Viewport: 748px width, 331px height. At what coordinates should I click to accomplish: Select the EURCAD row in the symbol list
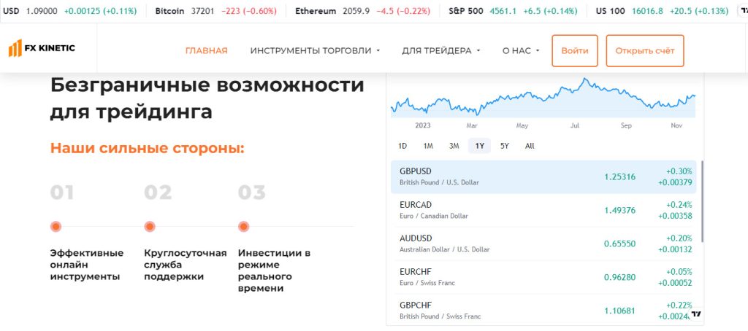pyautogui.click(x=543, y=210)
